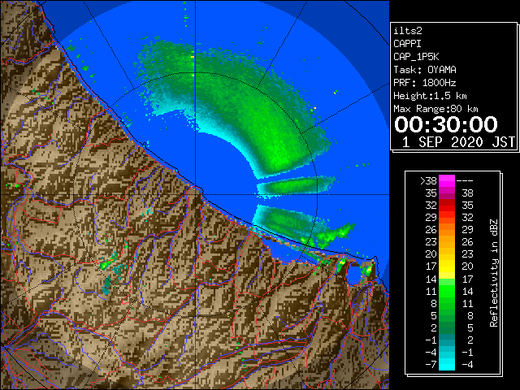Pick the orange legend swatch beside 26

tap(447, 230)
